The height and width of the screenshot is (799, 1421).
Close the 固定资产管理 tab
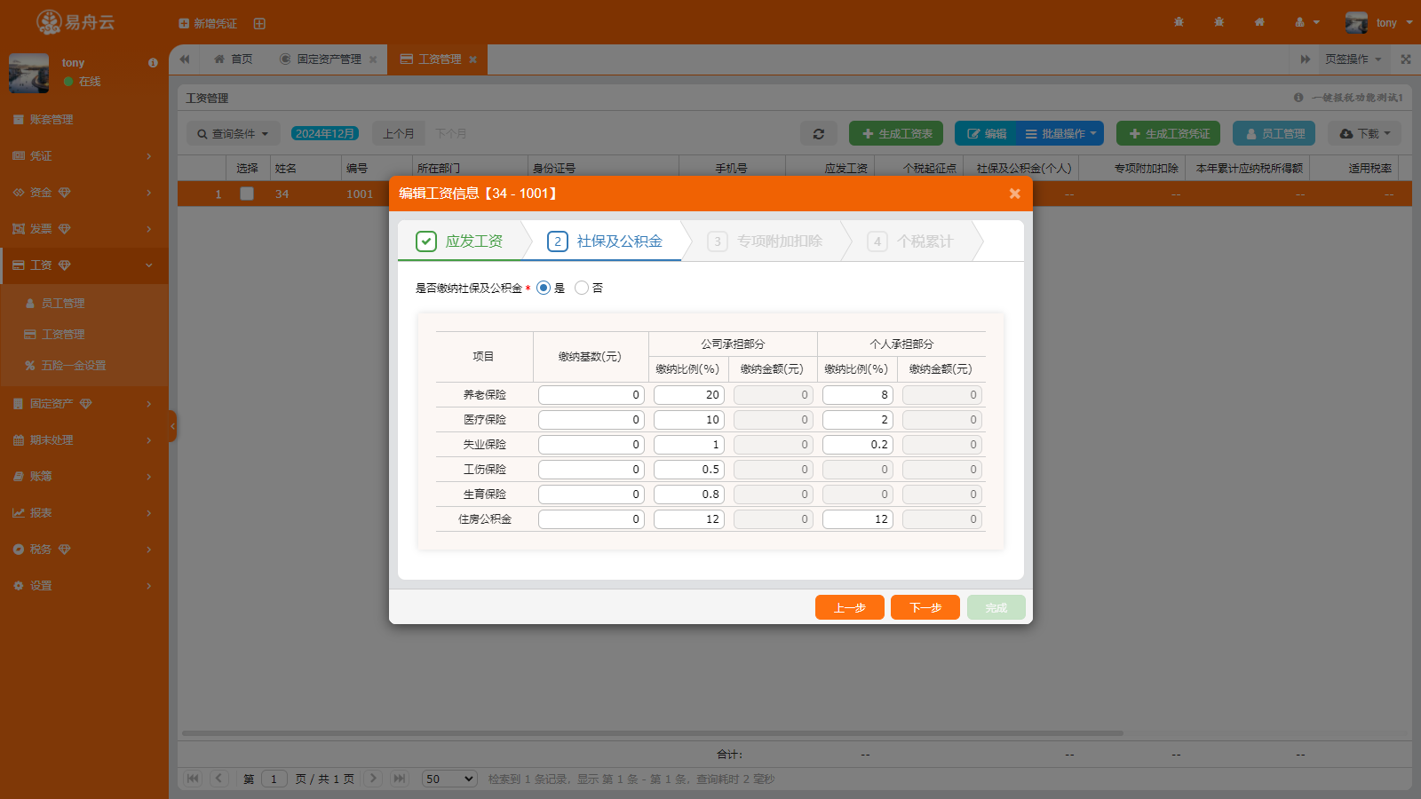click(373, 59)
